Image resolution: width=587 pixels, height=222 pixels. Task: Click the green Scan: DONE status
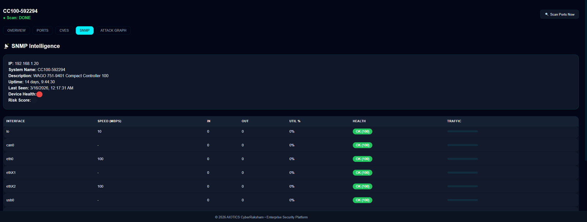coord(17,18)
